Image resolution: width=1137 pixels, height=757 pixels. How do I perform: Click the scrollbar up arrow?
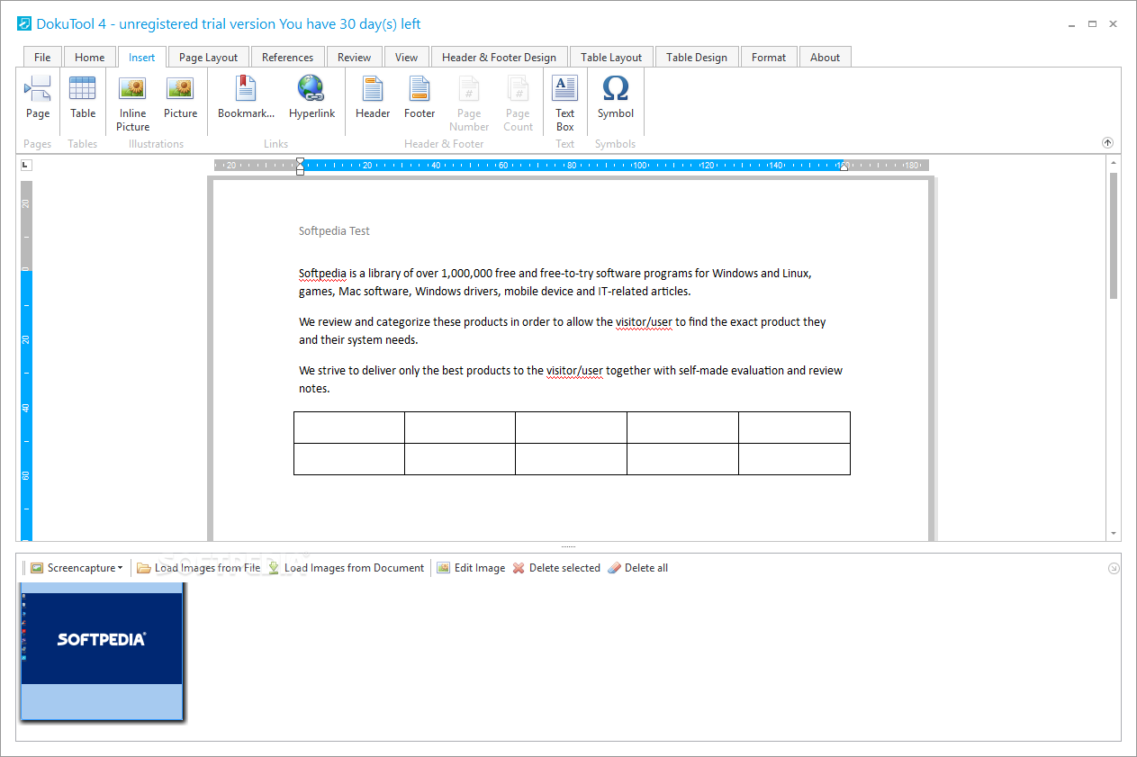click(x=1114, y=163)
